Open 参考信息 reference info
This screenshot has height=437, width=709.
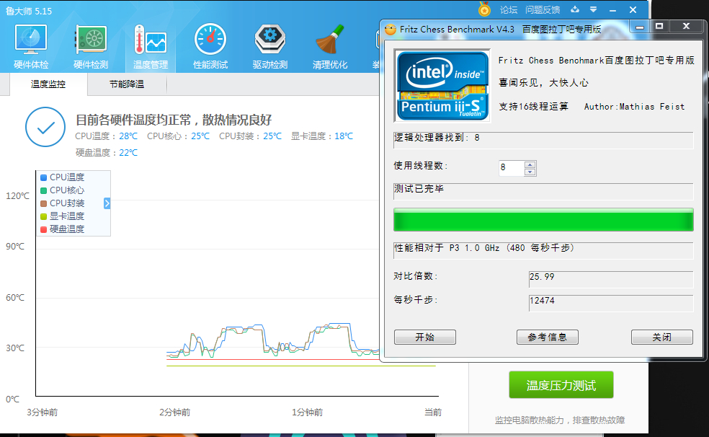pyautogui.click(x=547, y=337)
